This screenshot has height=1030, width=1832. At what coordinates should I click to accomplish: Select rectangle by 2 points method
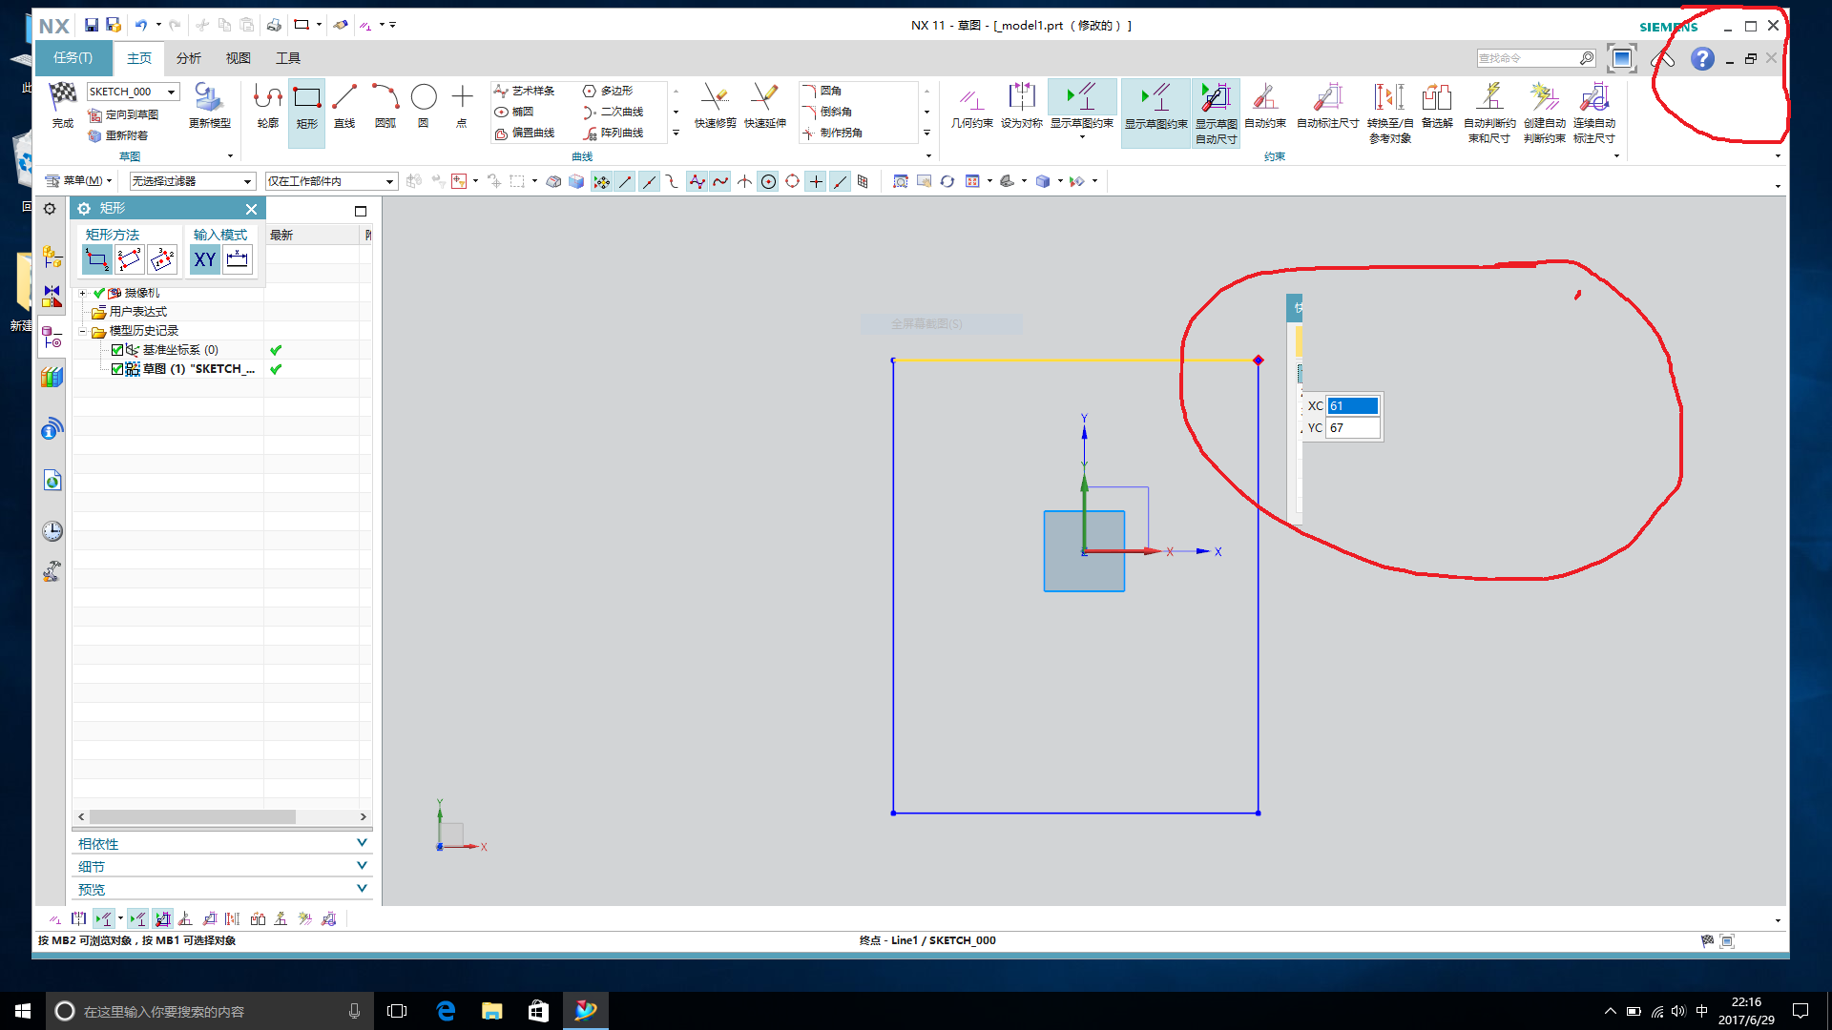pyautogui.click(x=97, y=259)
